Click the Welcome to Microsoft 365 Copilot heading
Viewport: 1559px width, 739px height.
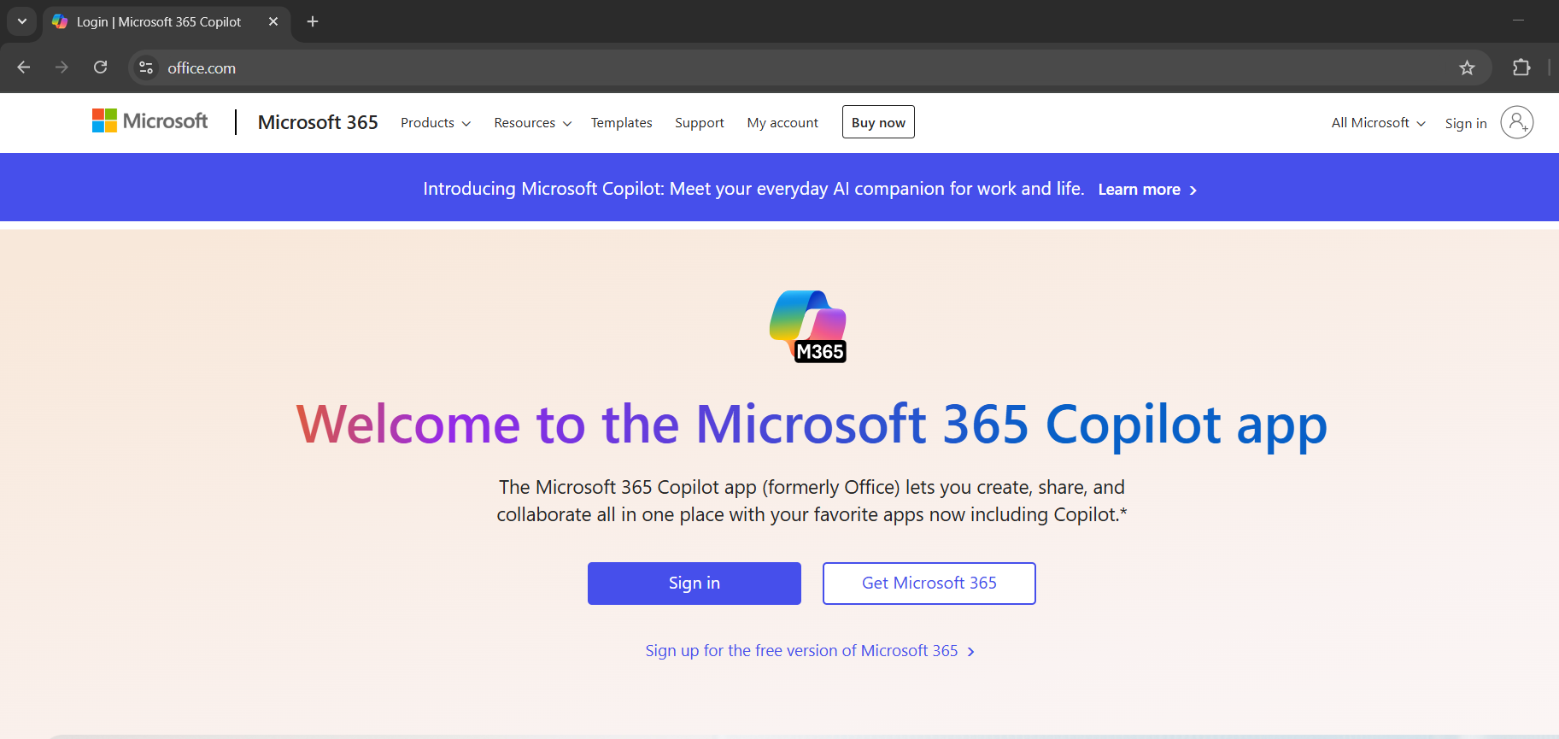tap(812, 425)
